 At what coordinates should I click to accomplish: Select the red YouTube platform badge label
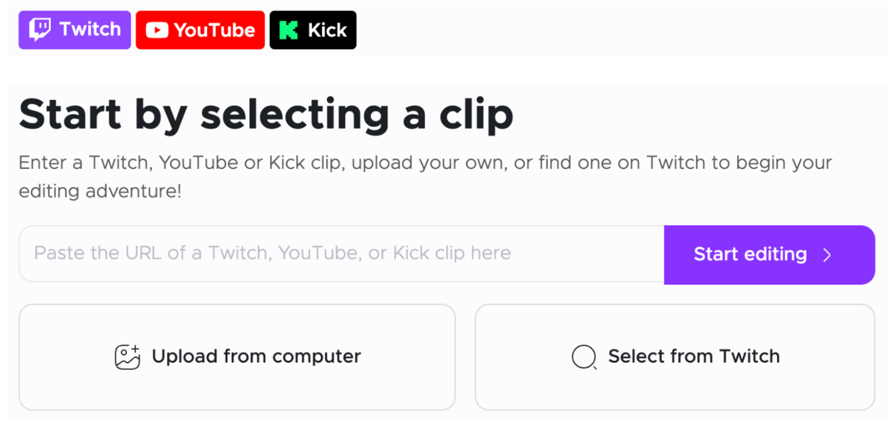point(215,30)
